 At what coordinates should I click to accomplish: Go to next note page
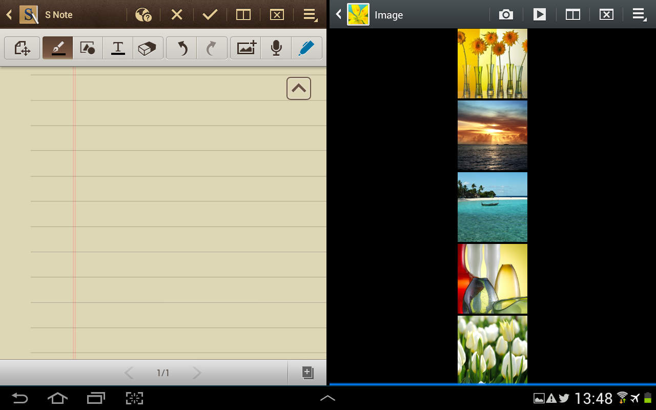click(197, 373)
